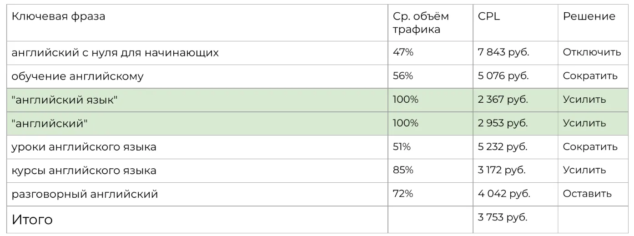Click the 7 843 руб. CPL value
Image resolution: width=634 pixels, height=236 pixels.
[x=503, y=52]
